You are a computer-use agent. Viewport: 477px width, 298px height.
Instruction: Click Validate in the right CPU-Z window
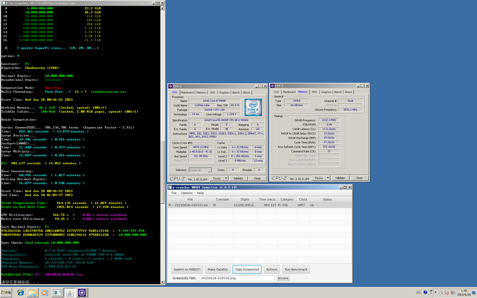pos(340,178)
